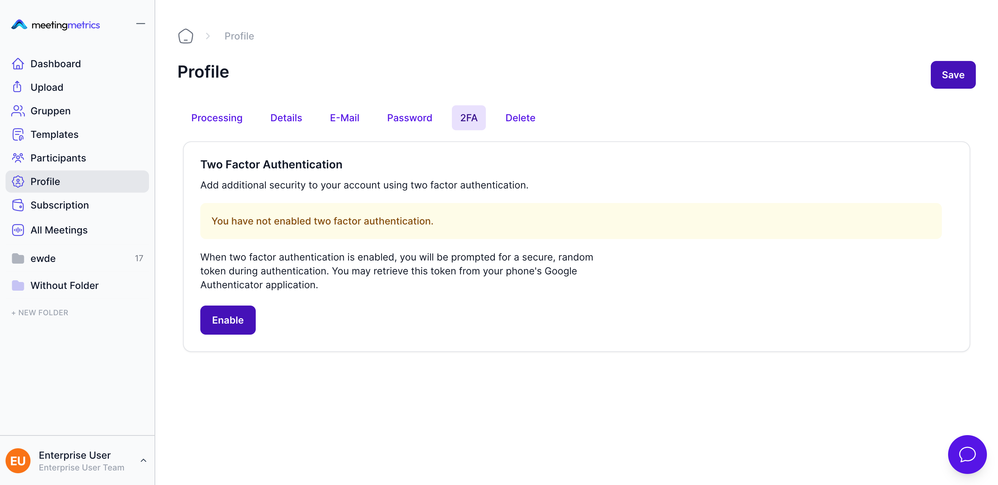Click the home breadcrumb icon
Screen dimensions: 998x485
tap(186, 36)
